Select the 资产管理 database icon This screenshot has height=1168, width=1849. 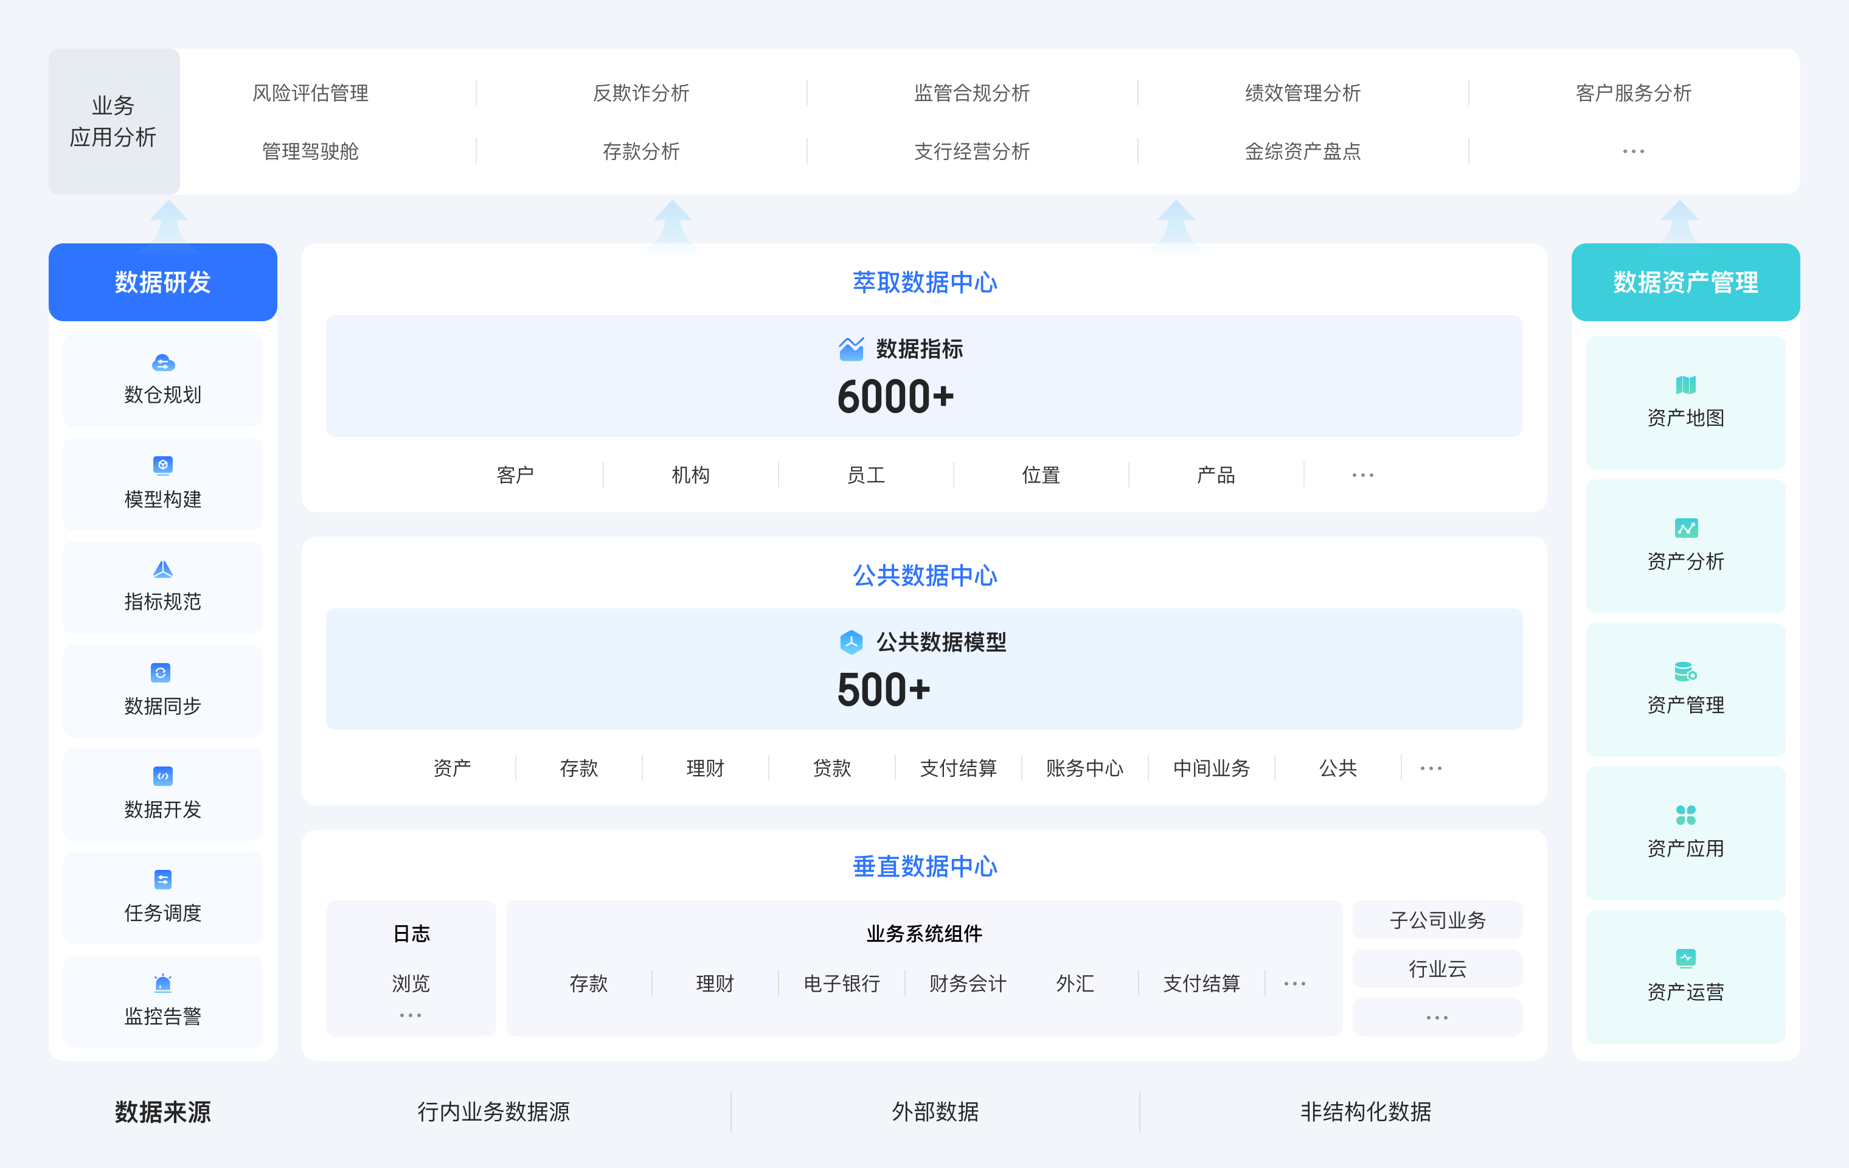1685,670
